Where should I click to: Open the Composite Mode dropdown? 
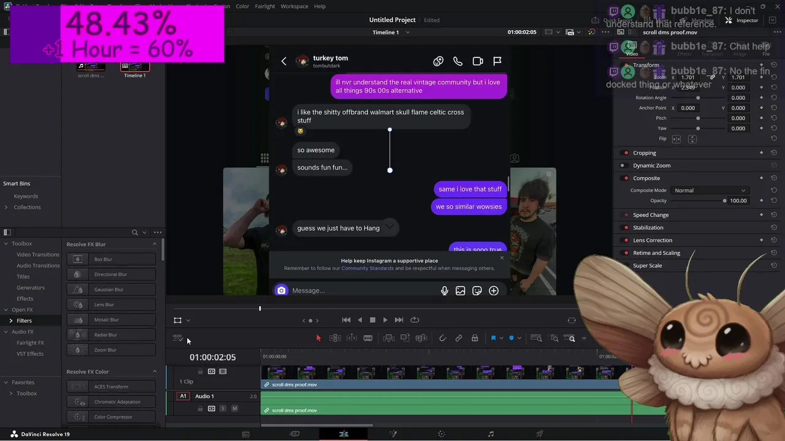coord(710,190)
